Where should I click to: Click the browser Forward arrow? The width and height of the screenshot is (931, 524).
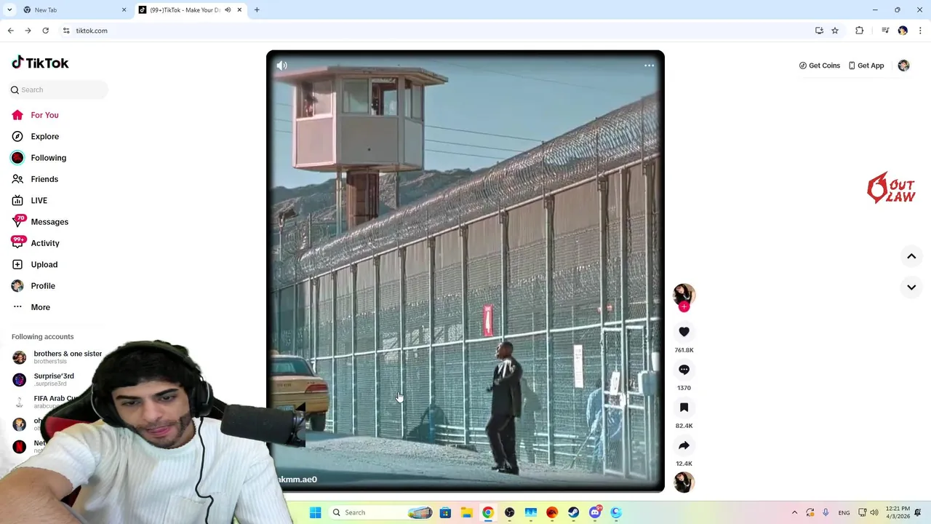click(x=28, y=31)
